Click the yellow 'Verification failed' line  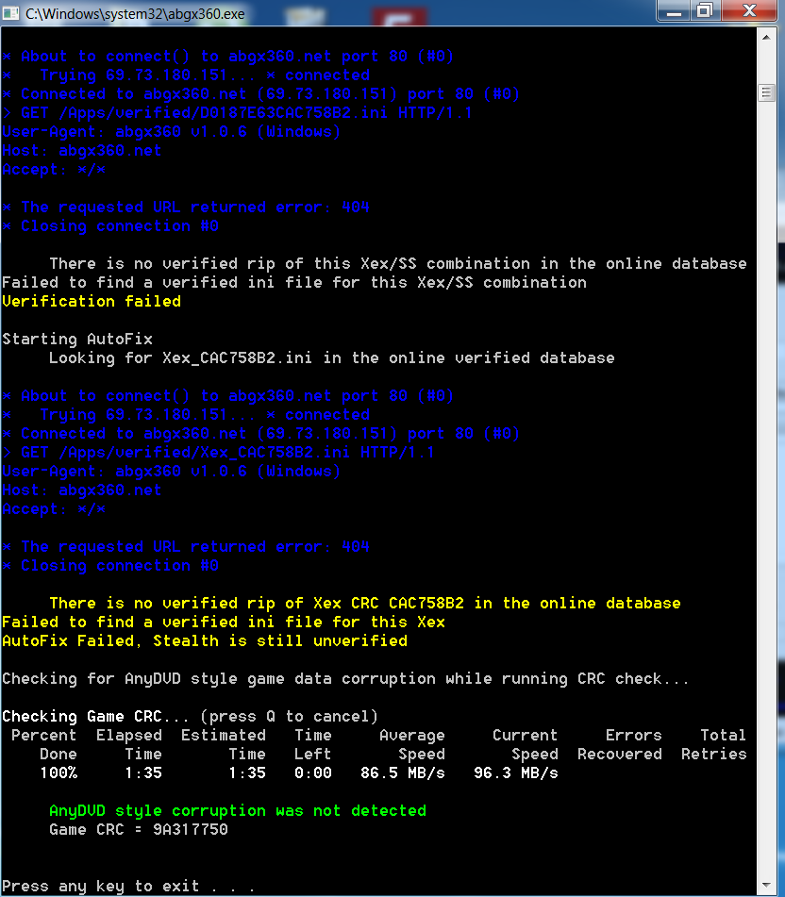coord(92,302)
